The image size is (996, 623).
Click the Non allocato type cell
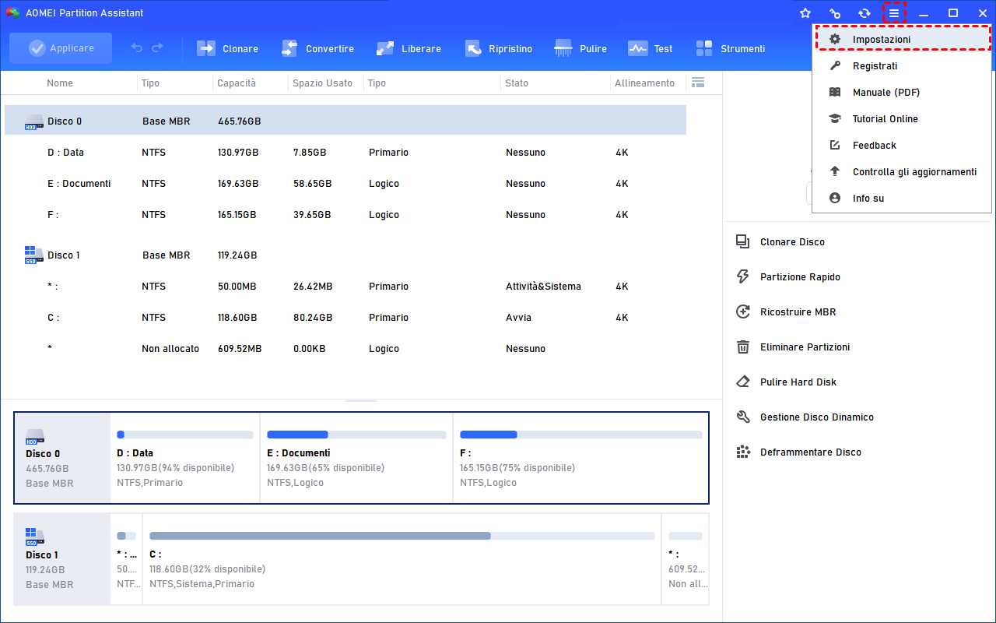(x=170, y=349)
